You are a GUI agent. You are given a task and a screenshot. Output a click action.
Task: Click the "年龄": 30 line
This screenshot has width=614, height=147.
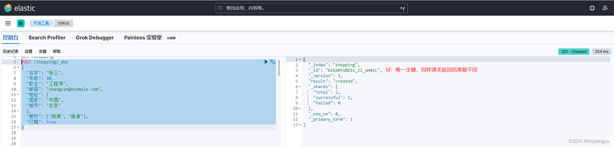click(x=40, y=78)
